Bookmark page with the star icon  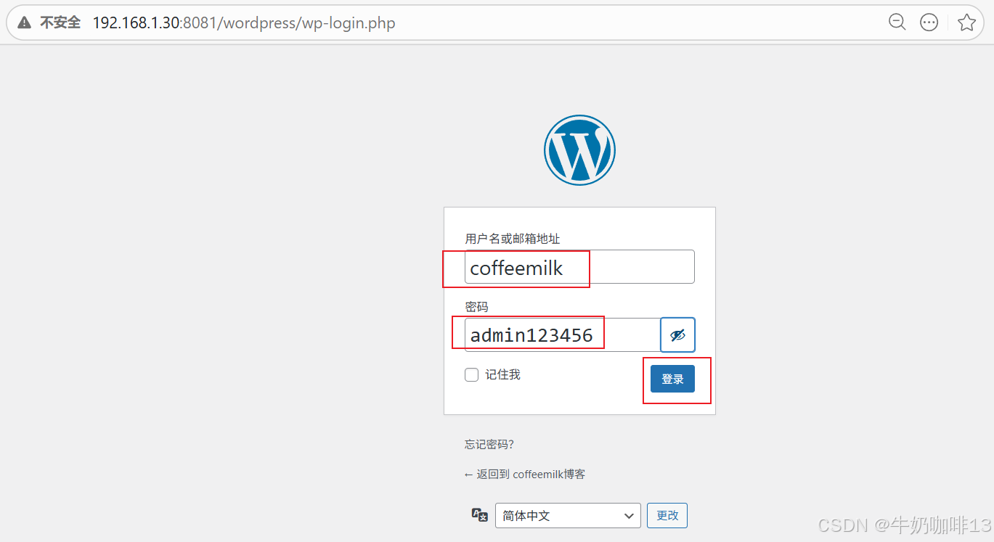966,22
